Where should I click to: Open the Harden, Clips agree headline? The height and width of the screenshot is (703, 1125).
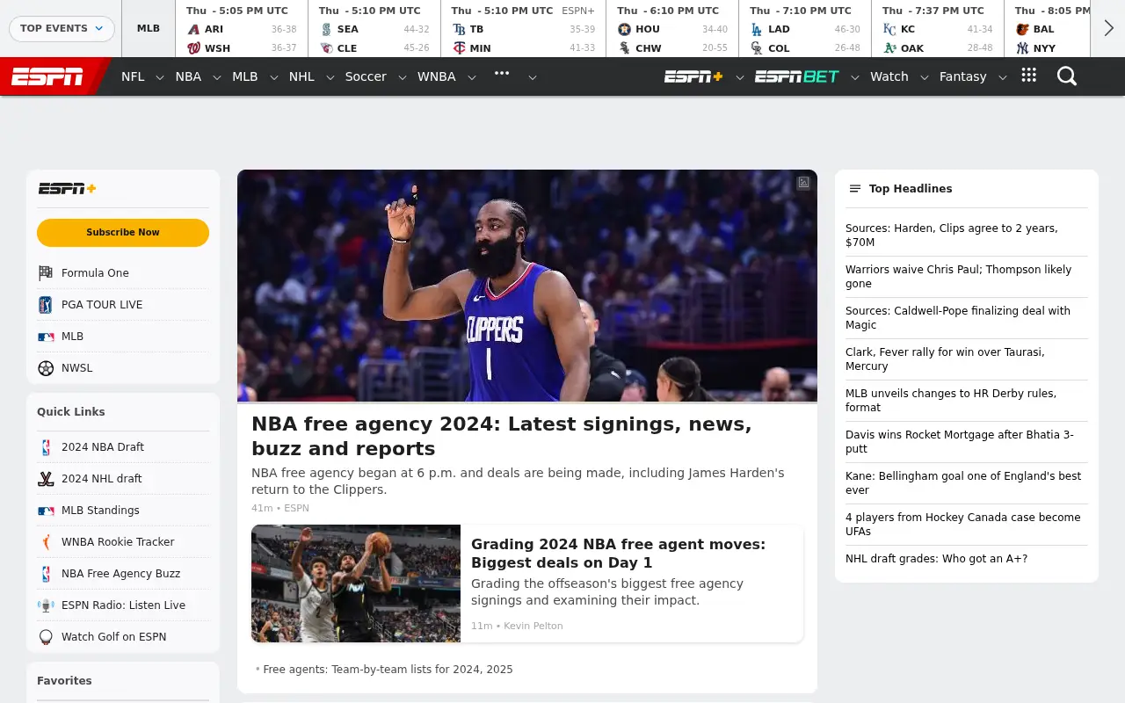[x=952, y=236]
